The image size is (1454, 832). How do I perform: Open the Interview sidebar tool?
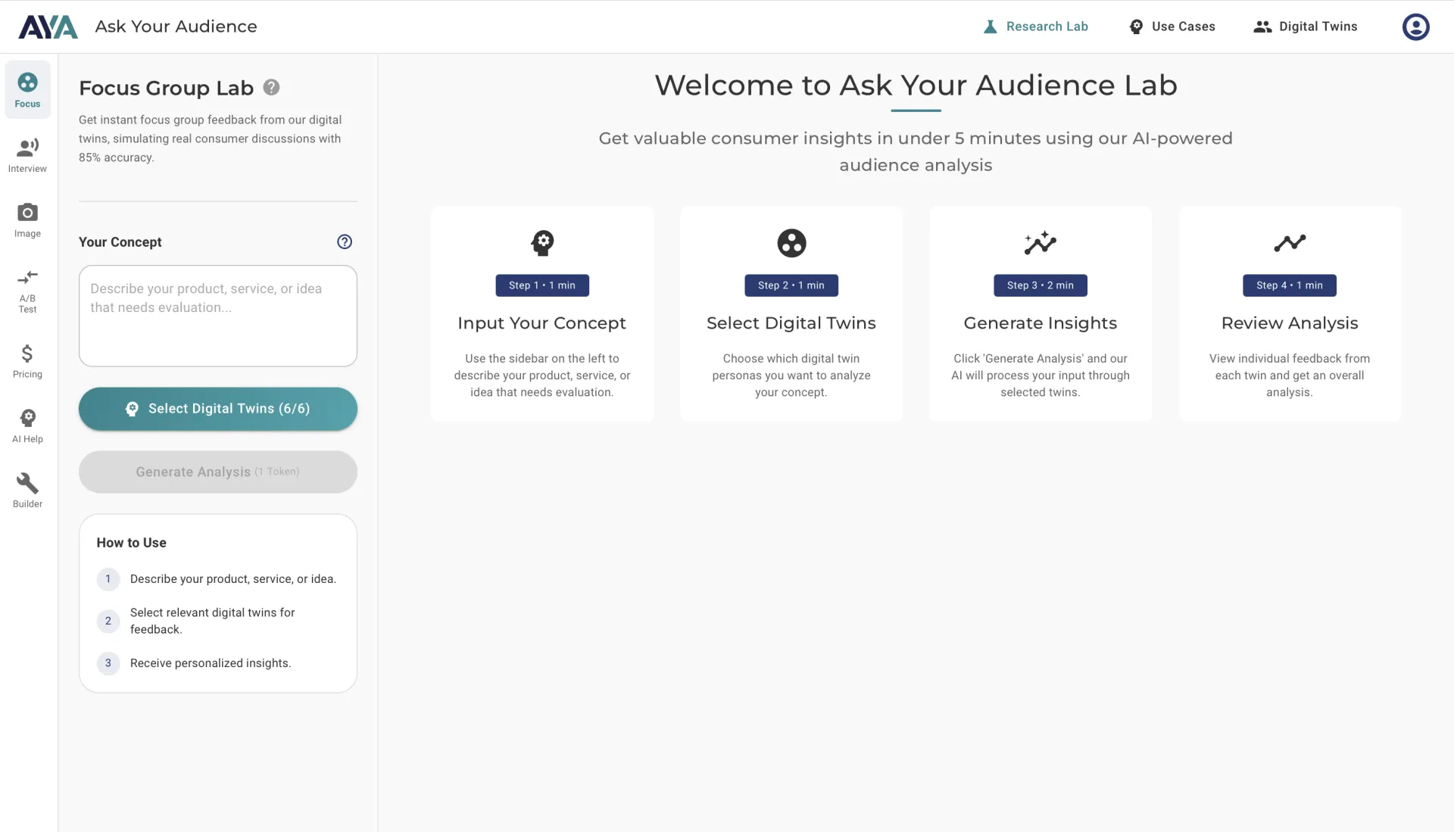(x=27, y=155)
